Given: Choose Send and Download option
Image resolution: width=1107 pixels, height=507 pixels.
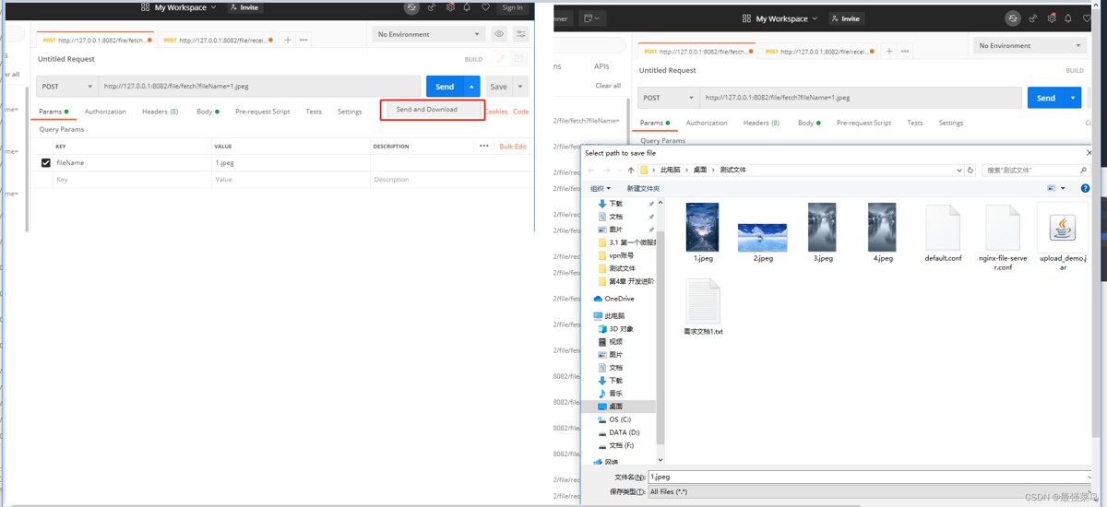Looking at the screenshot, I should pyautogui.click(x=427, y=110).
